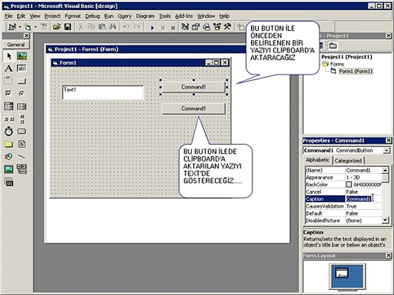Open the Debug menu
Screen dimensions: 394x295
click(92, 16)
